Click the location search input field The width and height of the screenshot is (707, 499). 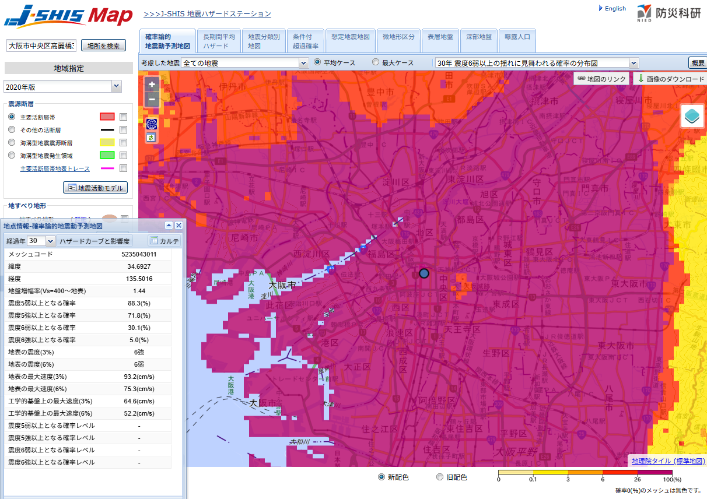(41, 46)
